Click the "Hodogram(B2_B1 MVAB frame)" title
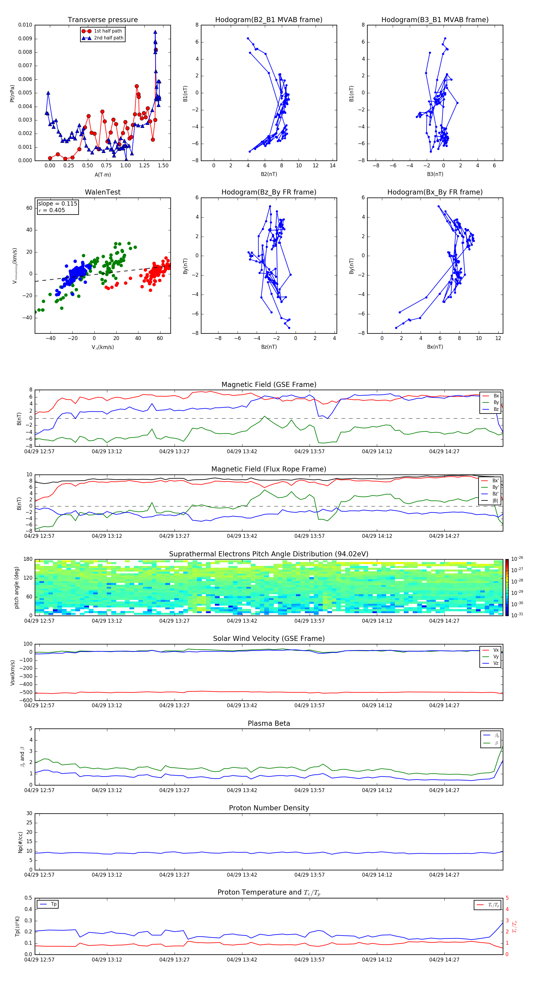This screenshot has width=538, height=986. [269, 19]
